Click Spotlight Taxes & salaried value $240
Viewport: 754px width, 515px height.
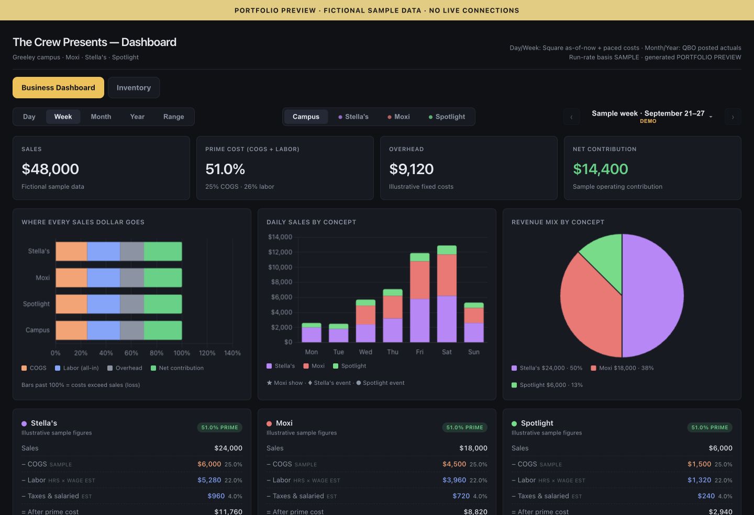(x=706, y=496)
